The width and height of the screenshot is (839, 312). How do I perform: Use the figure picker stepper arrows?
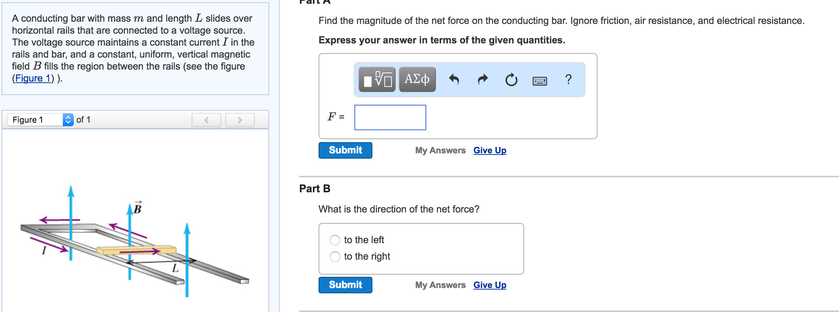(68, 120)
